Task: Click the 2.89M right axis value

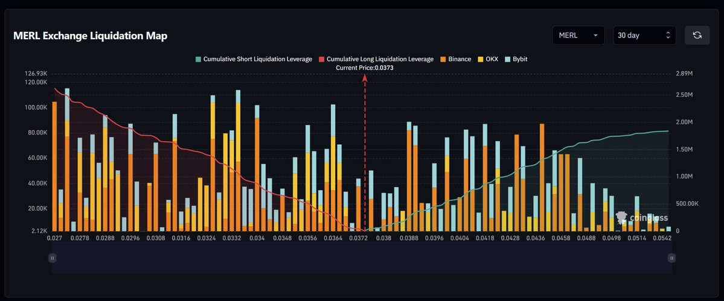Action: click(684, 74)
